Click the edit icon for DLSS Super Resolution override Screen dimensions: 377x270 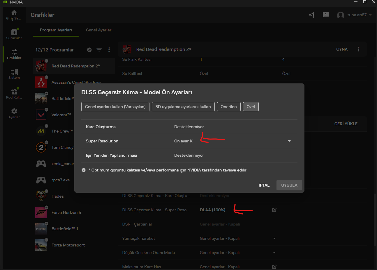click(x=274, y=210)
